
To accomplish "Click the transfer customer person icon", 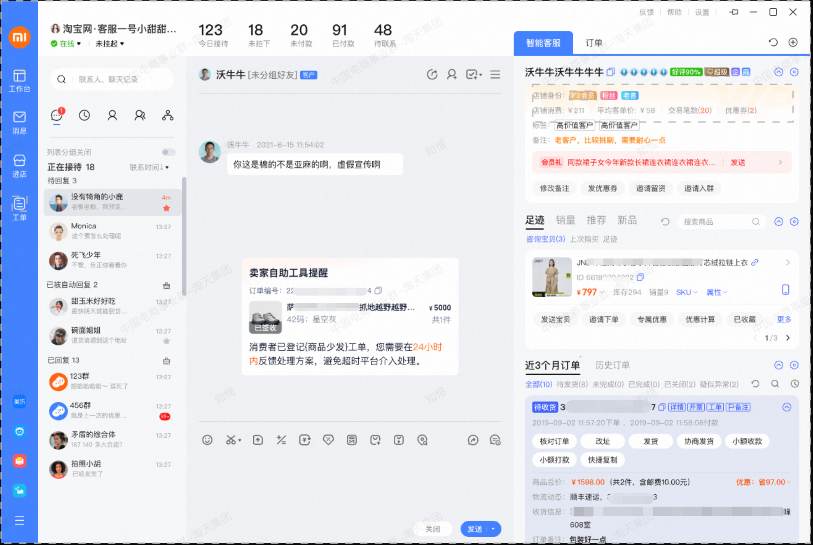I will click(452, 75).
